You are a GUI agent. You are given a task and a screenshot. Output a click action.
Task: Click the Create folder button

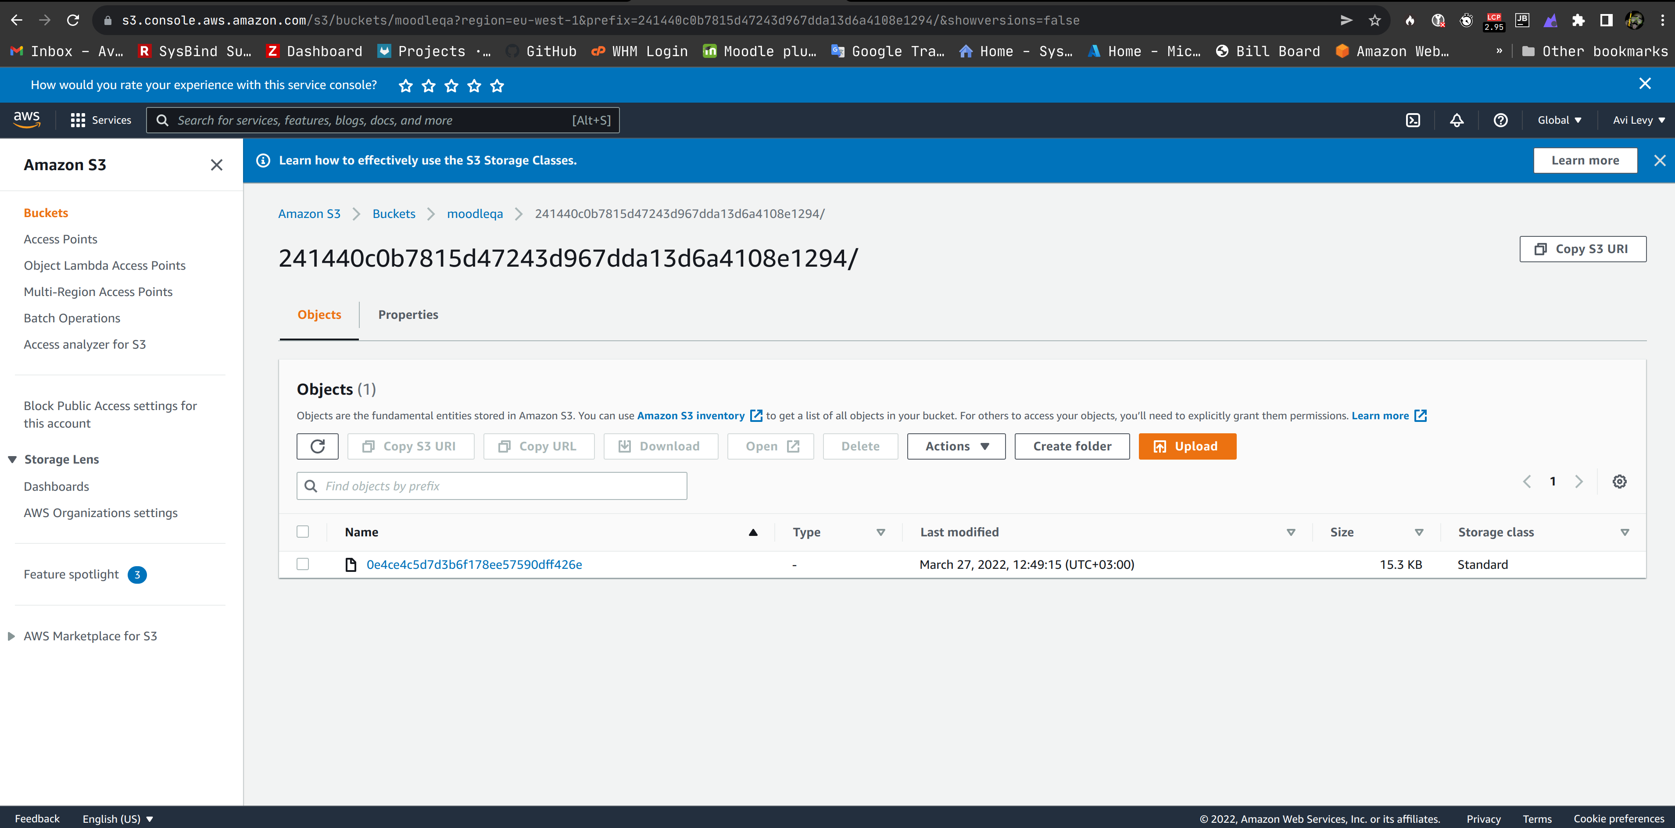pyautogui.click(x=1072, y=446)
